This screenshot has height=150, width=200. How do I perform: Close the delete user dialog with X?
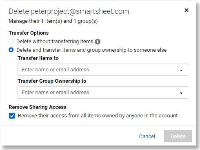(x=187, y=10)
